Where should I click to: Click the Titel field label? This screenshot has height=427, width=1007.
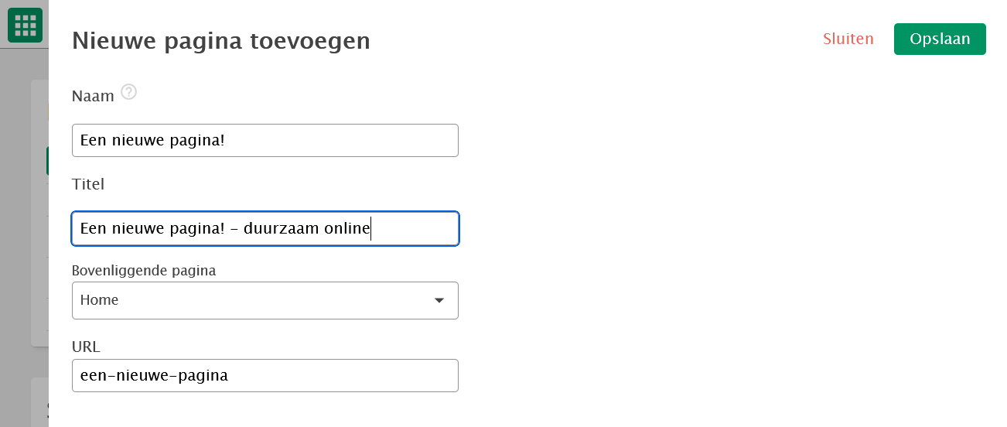[88, 184]
